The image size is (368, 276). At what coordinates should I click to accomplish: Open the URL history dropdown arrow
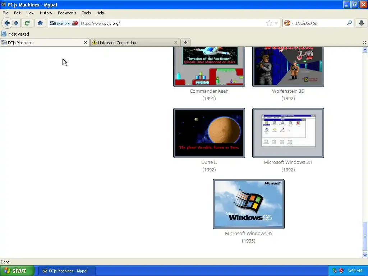point(276,23)
